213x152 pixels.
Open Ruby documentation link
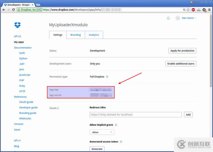point(22,86)
